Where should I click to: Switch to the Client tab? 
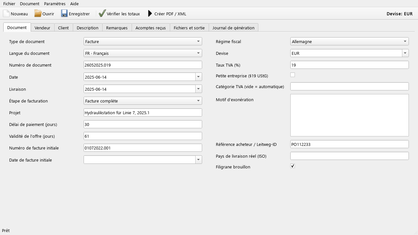tap(63, 28)
